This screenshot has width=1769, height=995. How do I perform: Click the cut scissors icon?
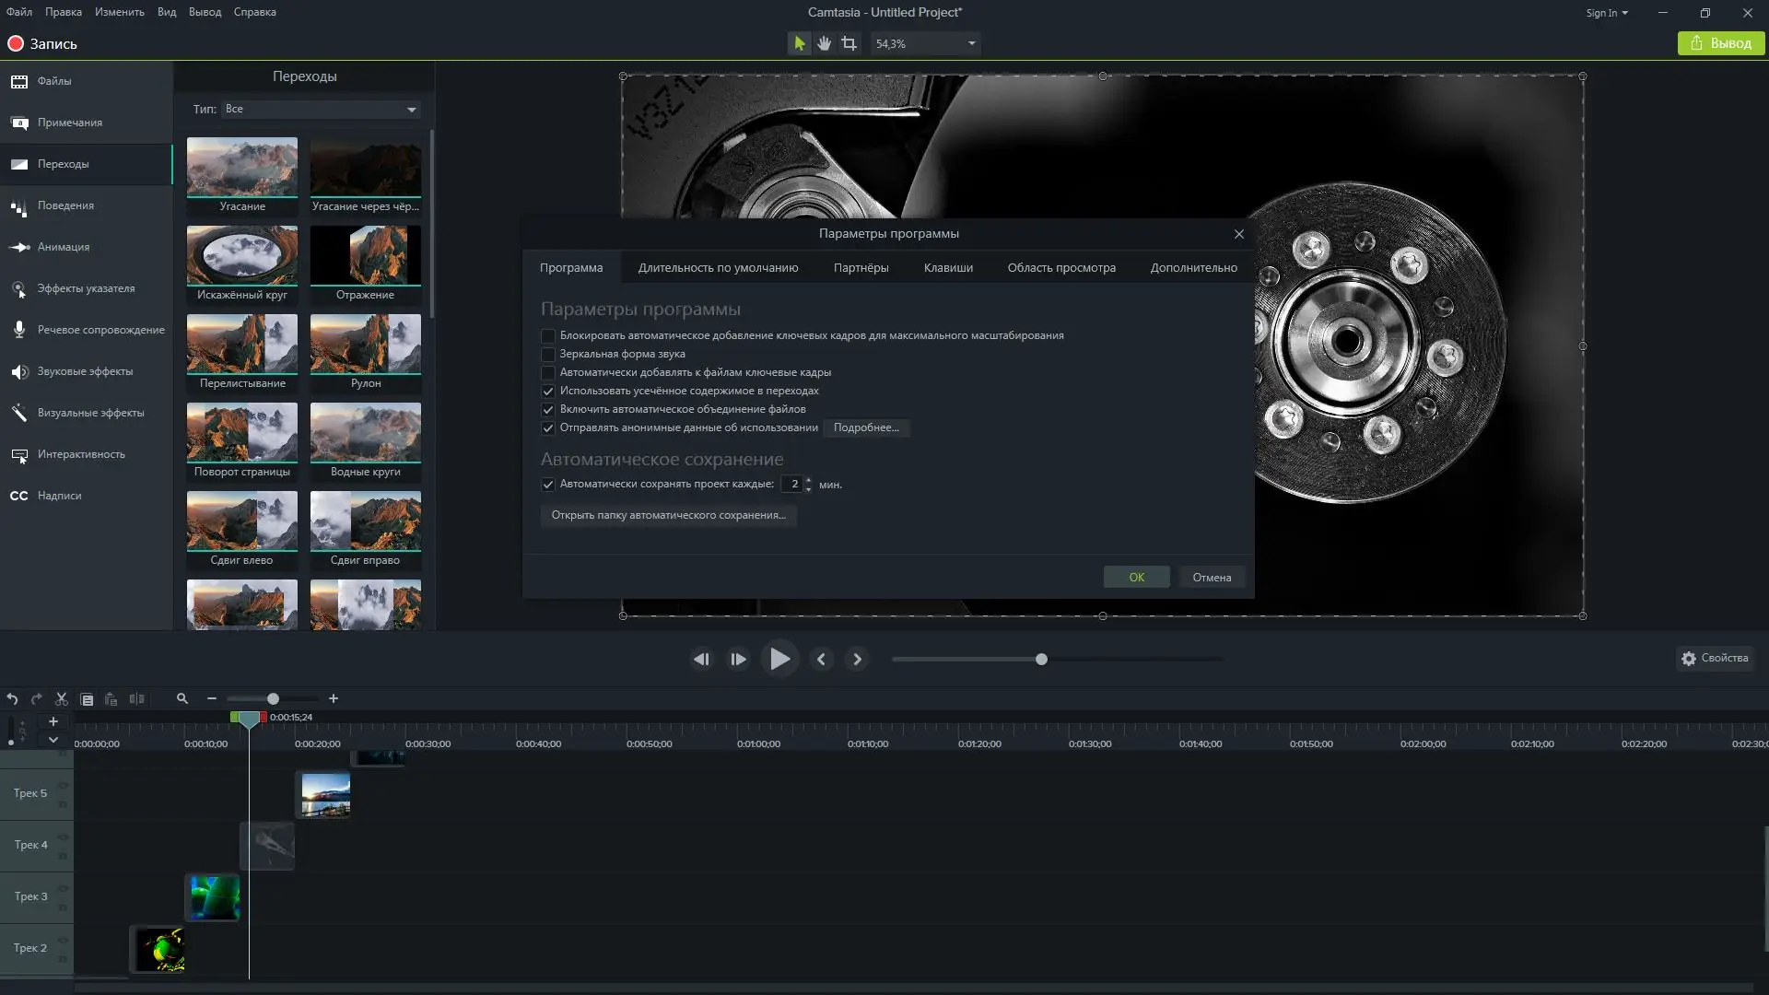pyautogui.click(x=62, y=699)
